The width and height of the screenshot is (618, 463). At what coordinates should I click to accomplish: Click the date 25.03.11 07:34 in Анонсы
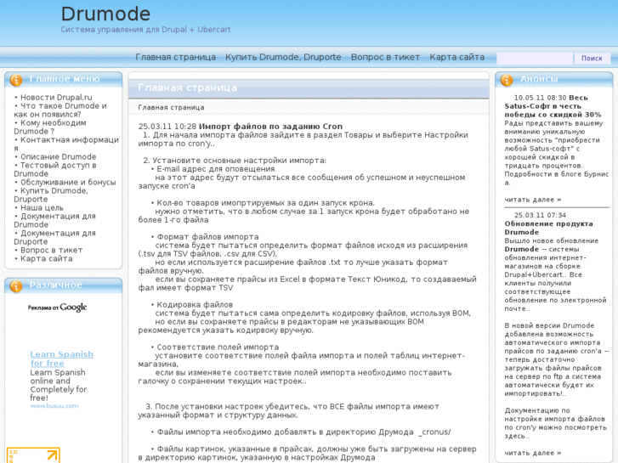tap(540, 215)
